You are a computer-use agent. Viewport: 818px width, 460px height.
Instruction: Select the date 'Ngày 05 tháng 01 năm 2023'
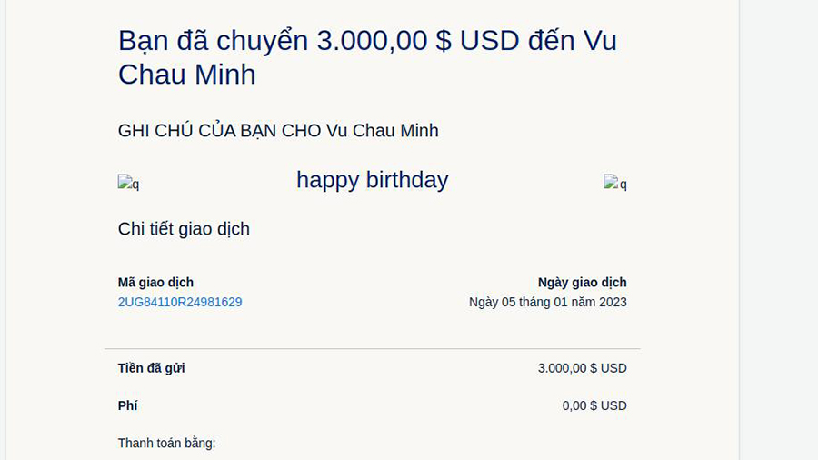pyautogui.click(x=548, y=302)
